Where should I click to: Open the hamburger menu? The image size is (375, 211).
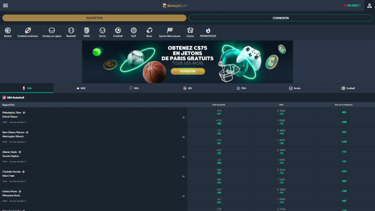tap(5, 5)
